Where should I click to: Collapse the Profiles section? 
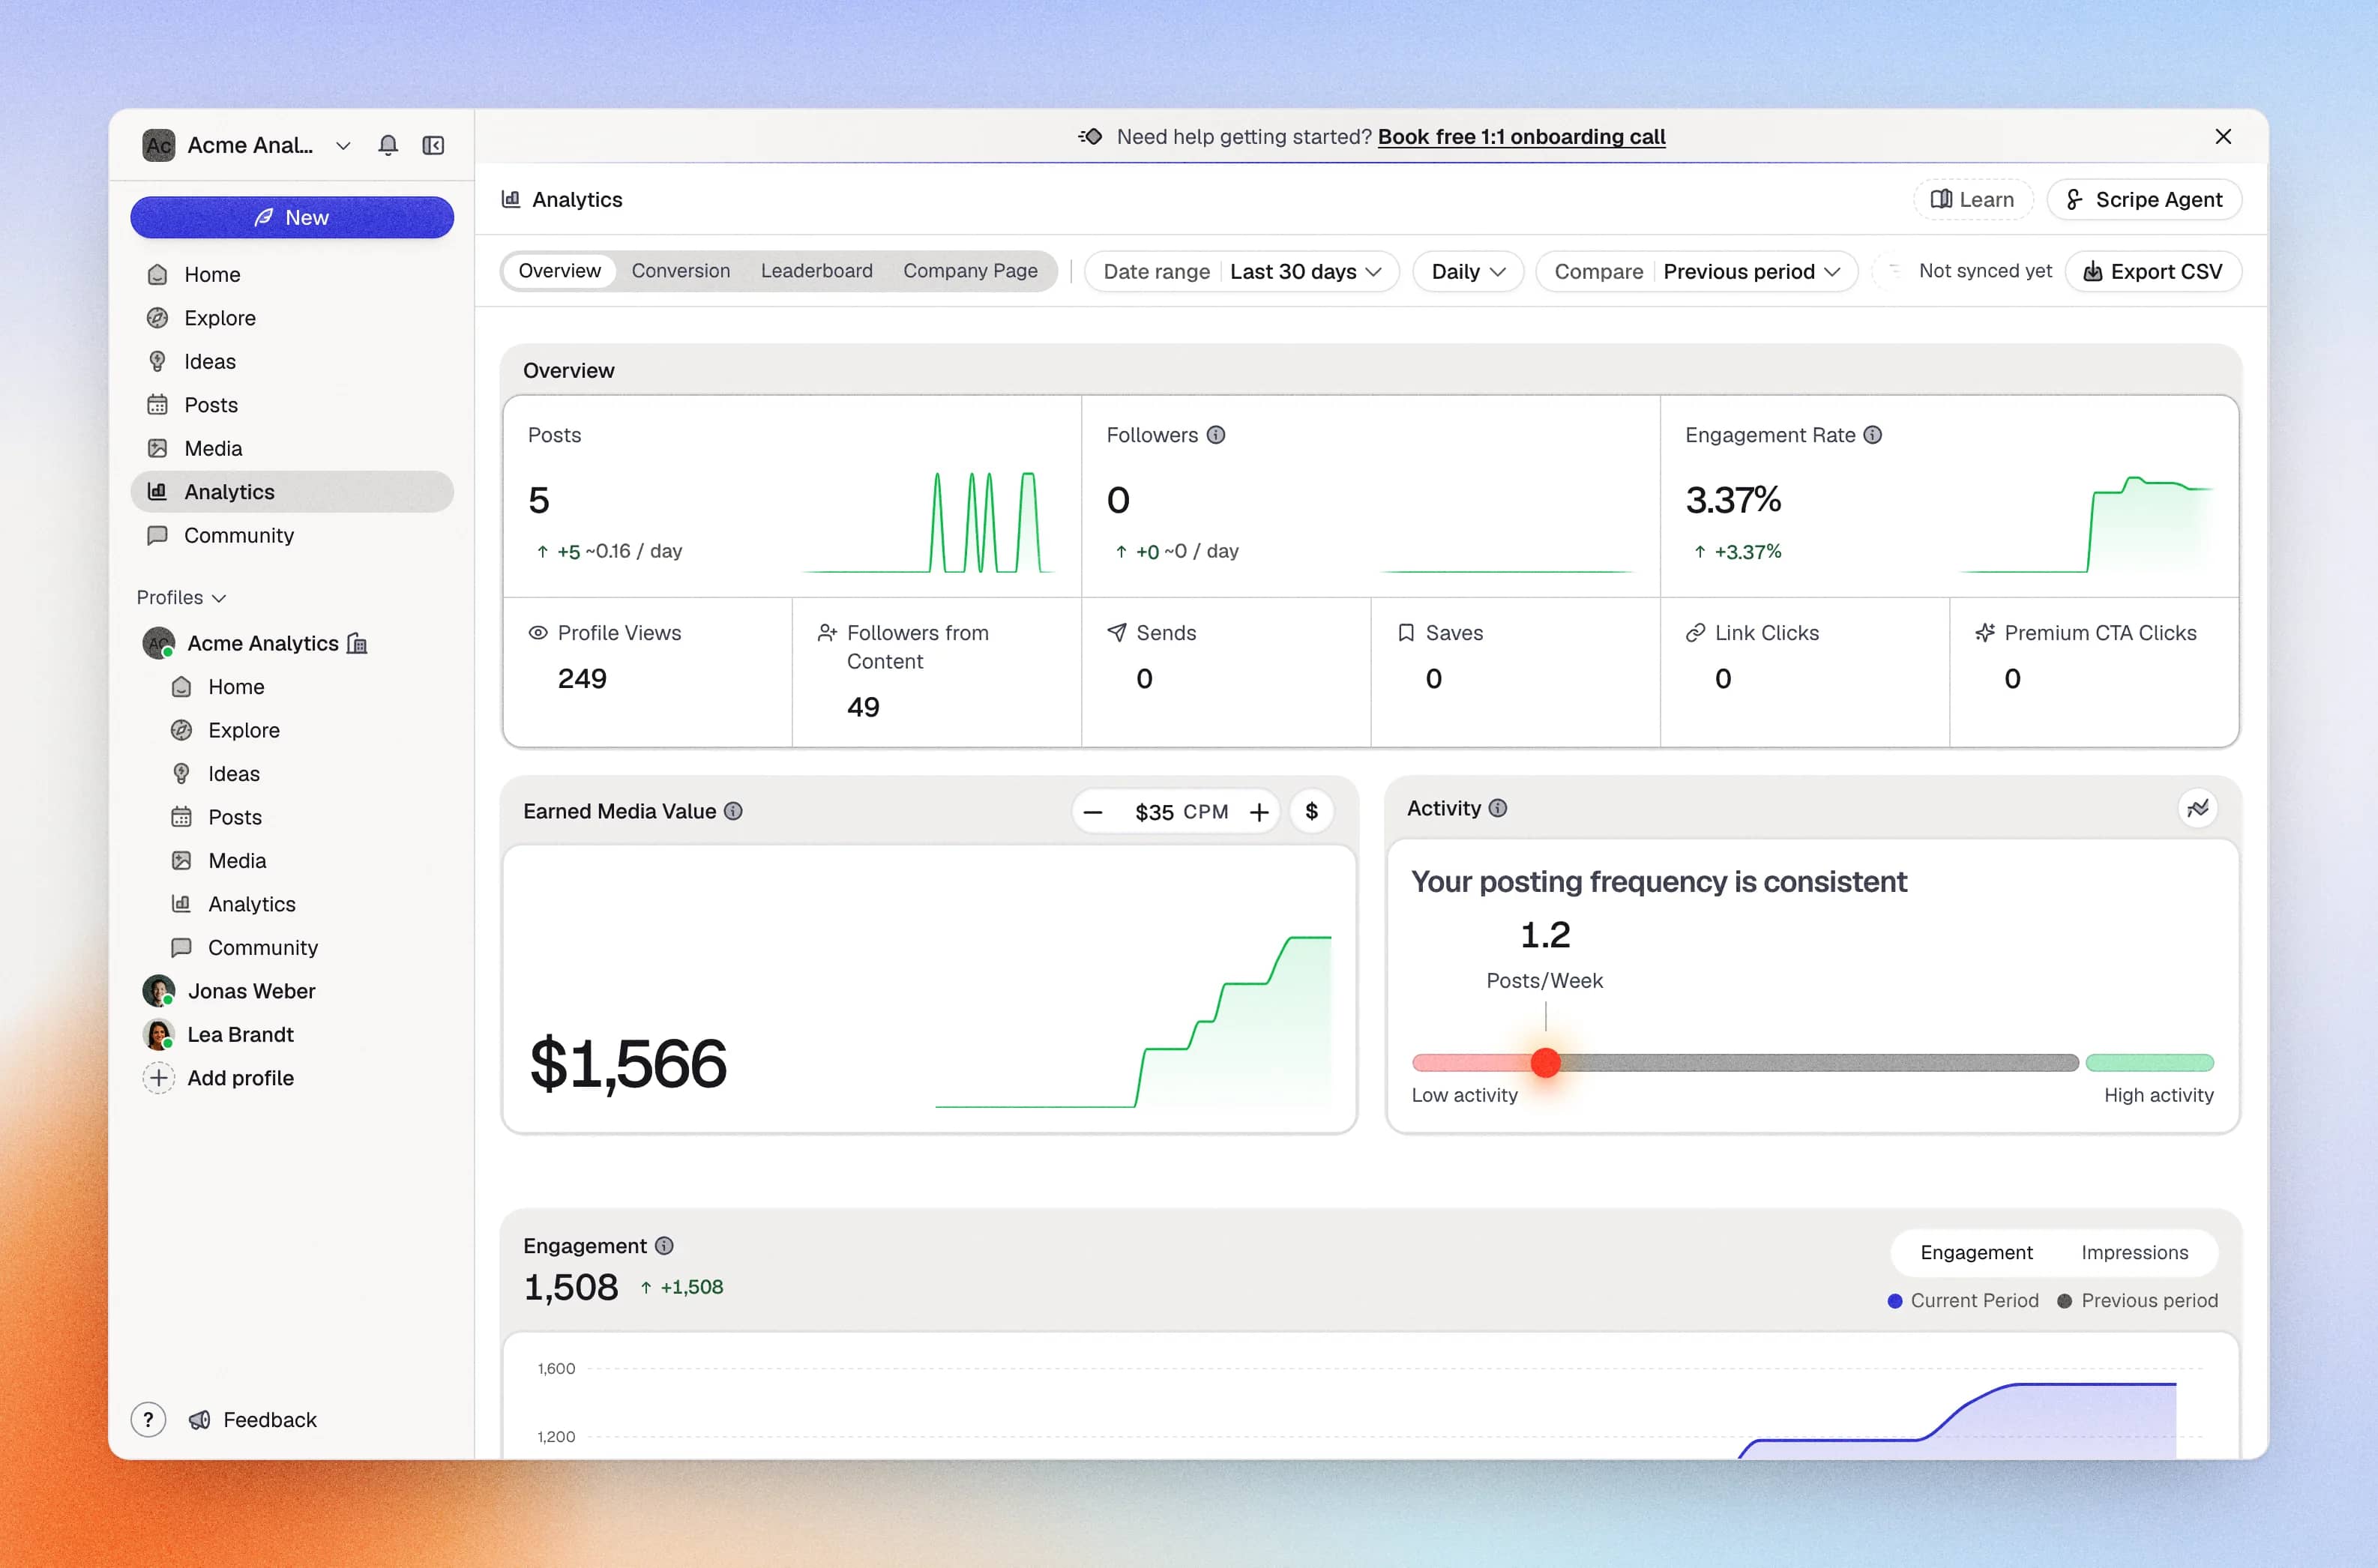pos(181,597)
